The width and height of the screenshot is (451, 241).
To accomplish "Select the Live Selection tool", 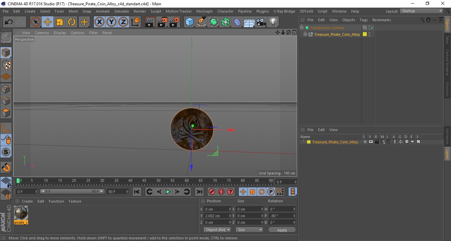I will click(36, 22).
